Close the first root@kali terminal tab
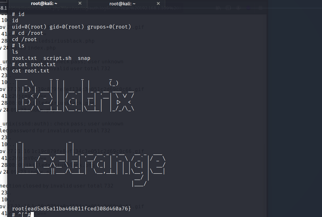This screenshot has width=322, height=217. tap(80, 3)
